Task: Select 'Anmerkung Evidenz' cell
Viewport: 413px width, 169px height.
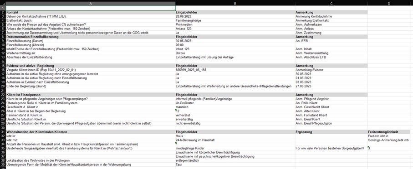Action: (x=331, y=70)
